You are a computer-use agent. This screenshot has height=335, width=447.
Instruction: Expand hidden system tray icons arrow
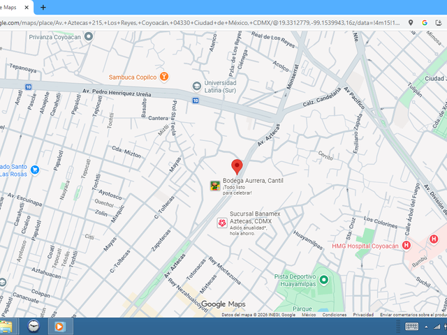pyautogui.click(x=426, y=327)
